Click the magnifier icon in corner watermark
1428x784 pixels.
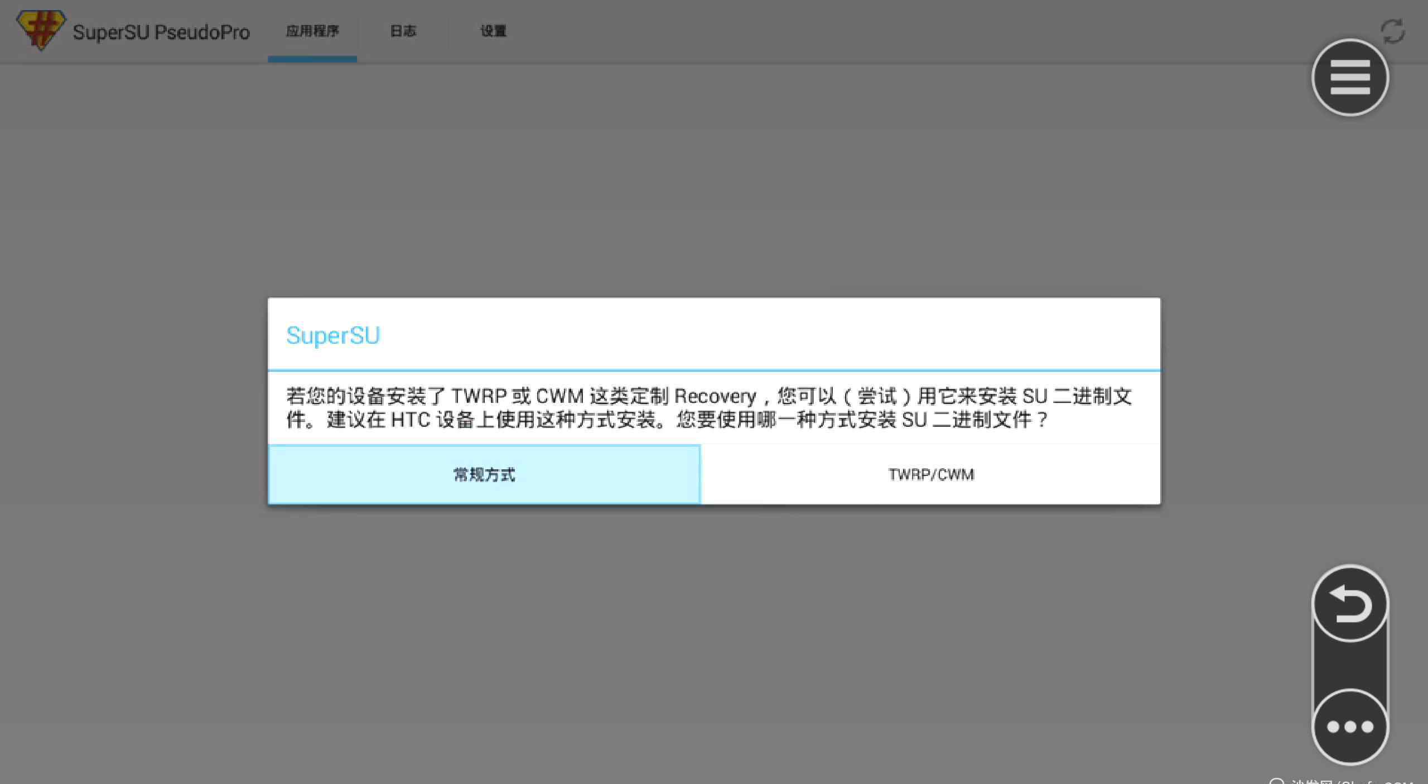click(1277, 781)
